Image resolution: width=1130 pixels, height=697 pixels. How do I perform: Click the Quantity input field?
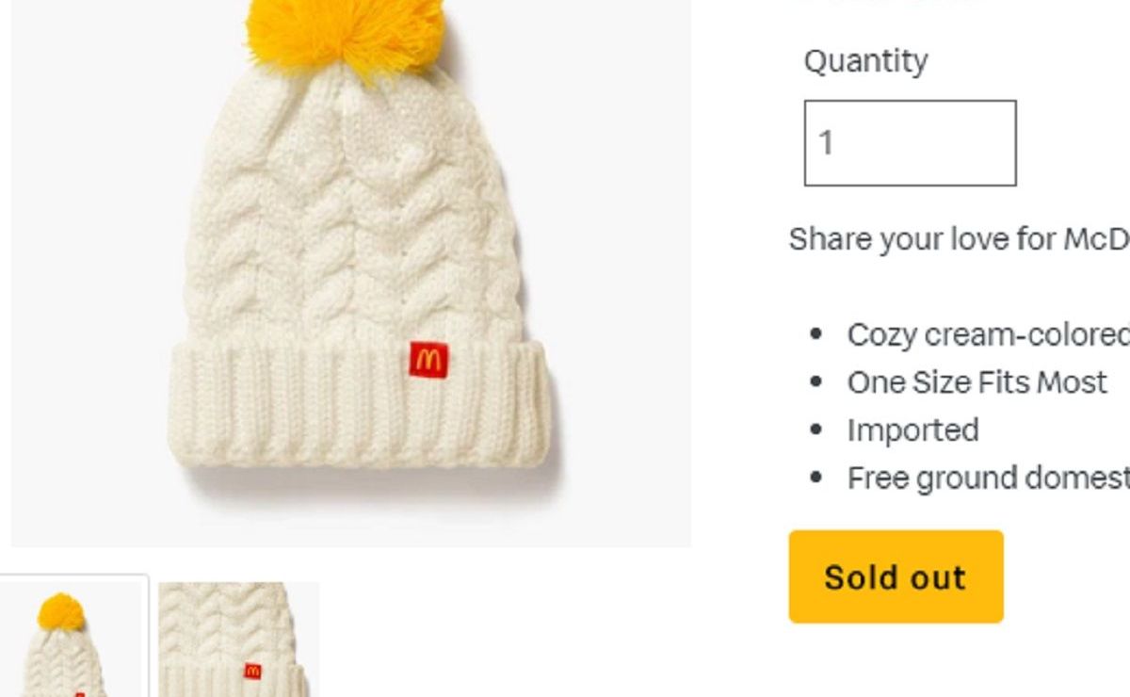[x=910, y=143]
